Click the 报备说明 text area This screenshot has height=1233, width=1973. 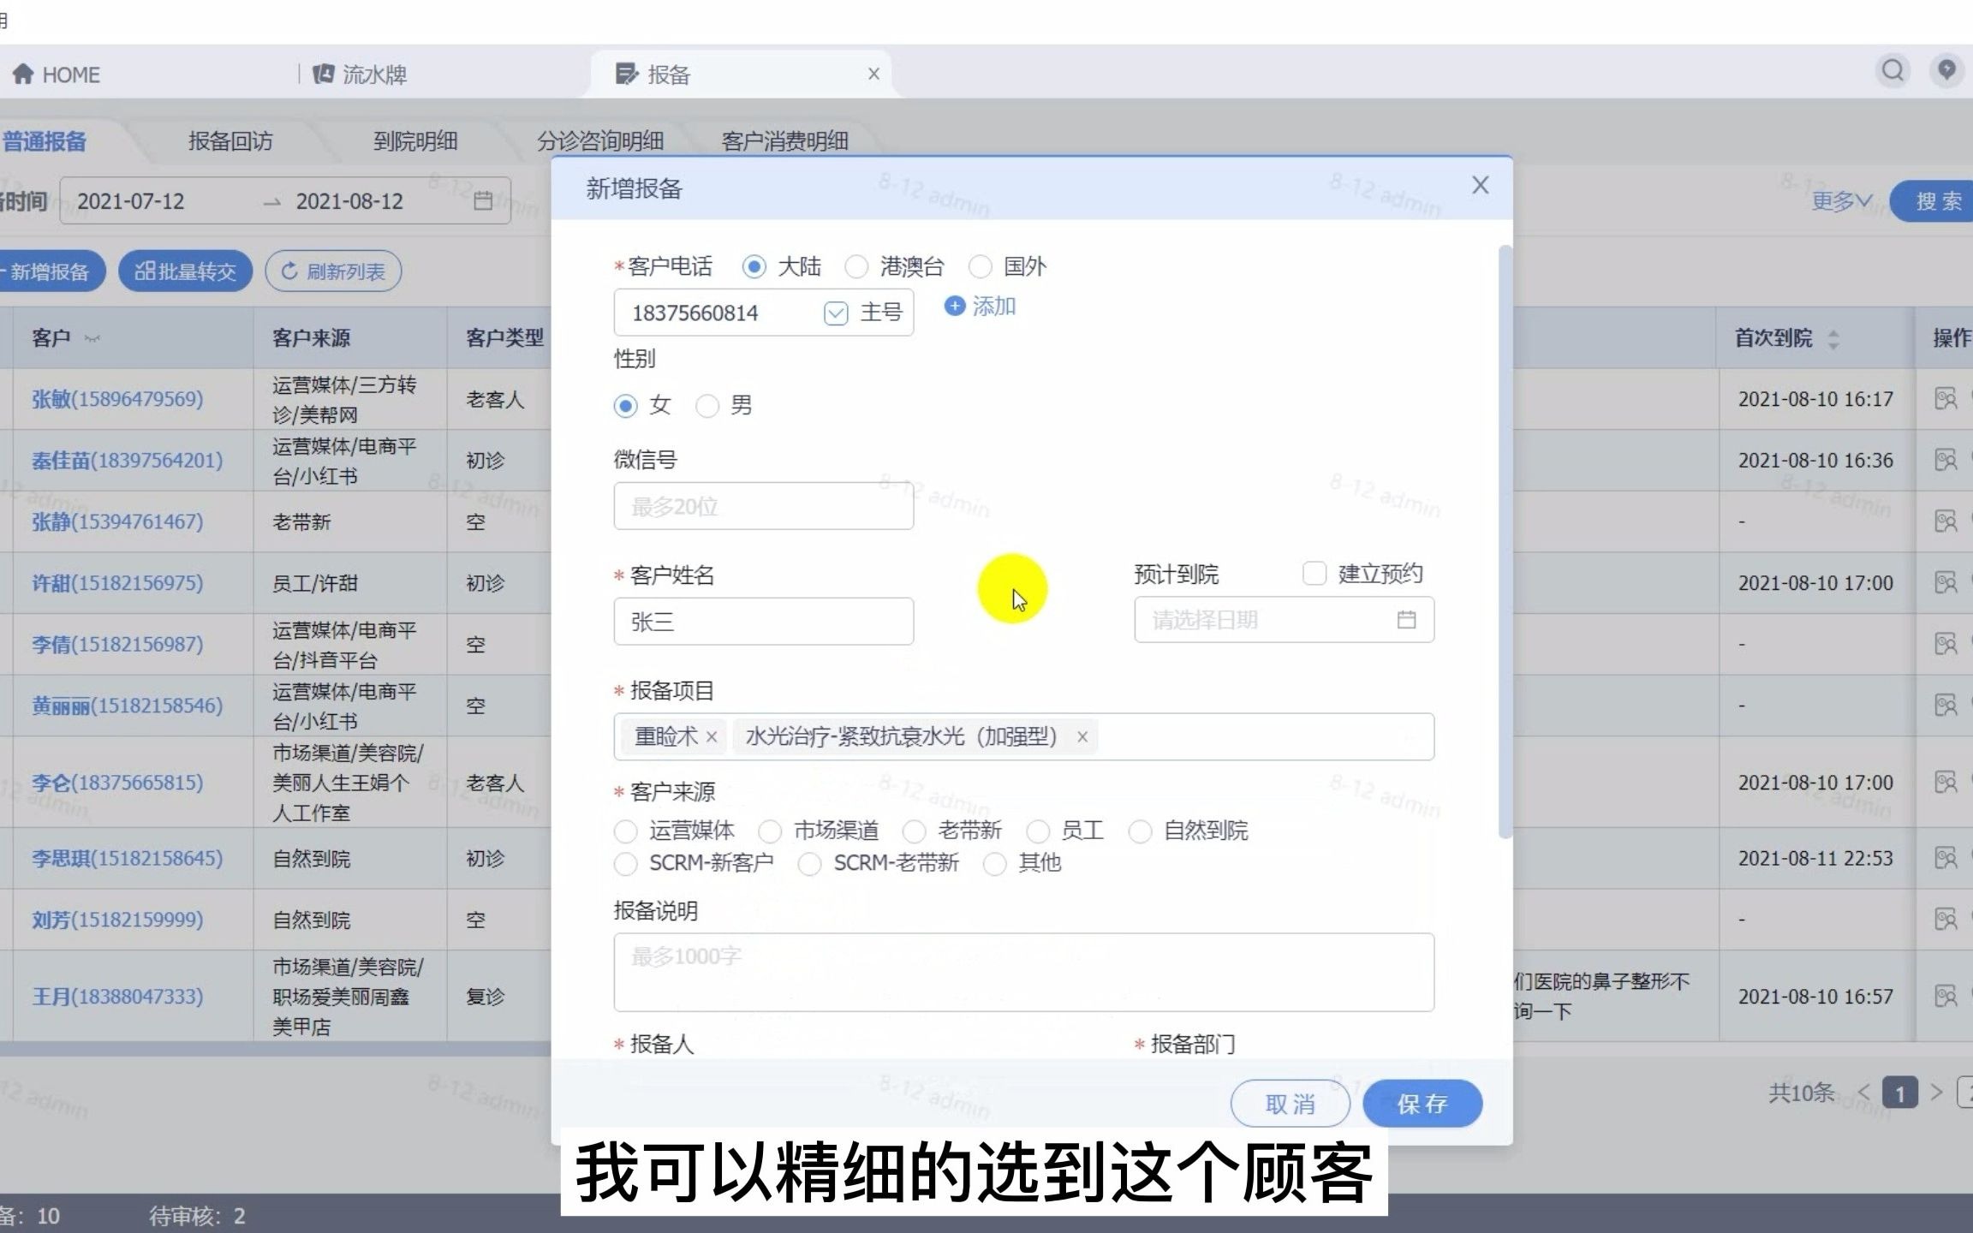[1023, 973]
